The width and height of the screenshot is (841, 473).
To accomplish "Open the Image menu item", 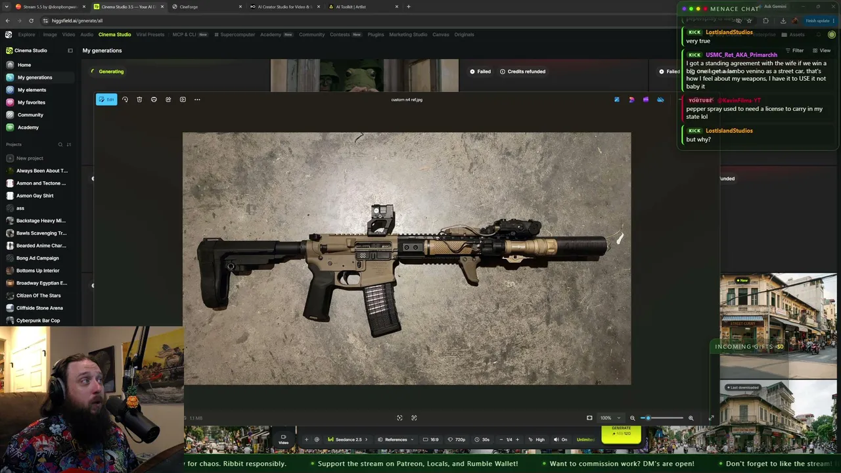I will click(x=50, y=34).
